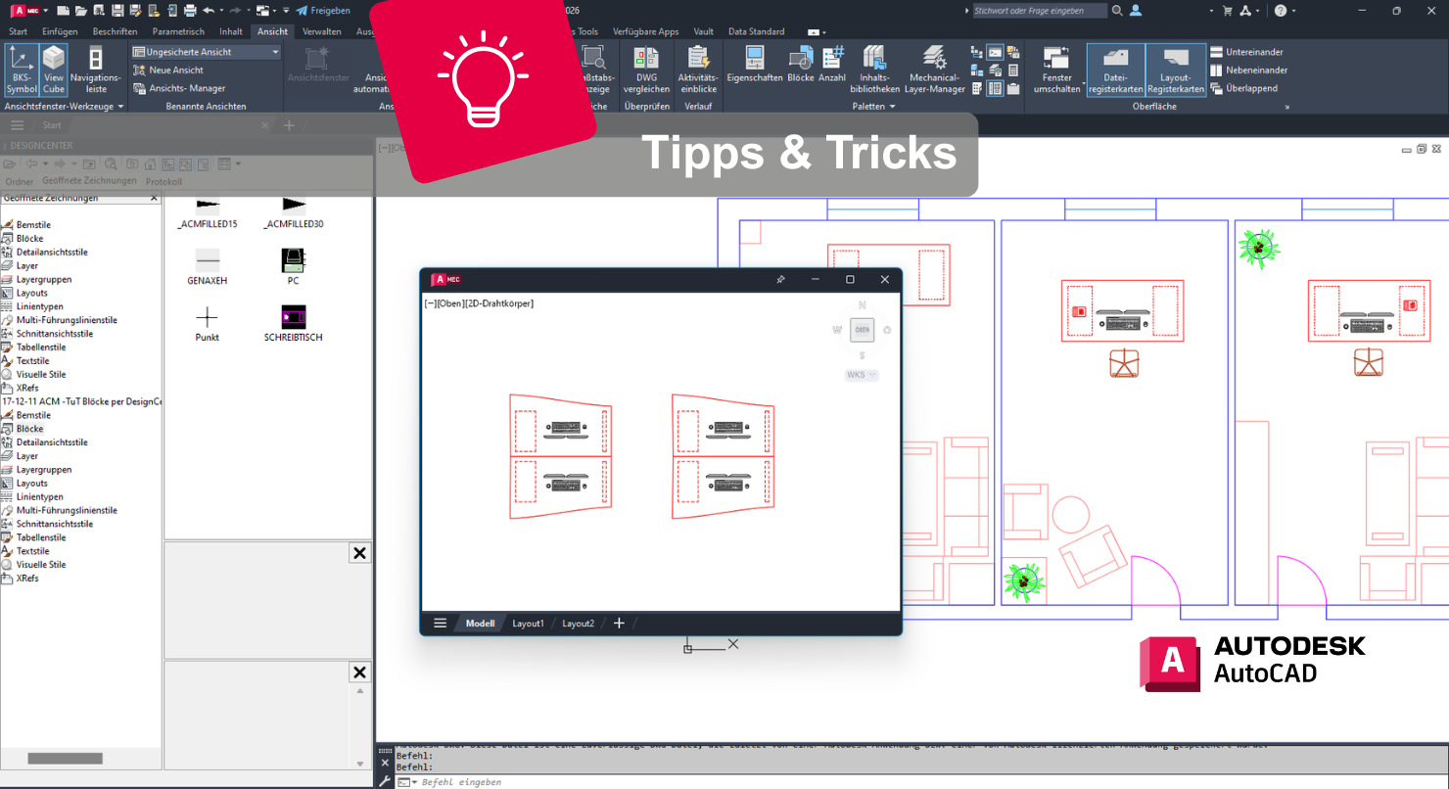Image resolution: width=1449 pixels, height=789 pixels.
Task: Select the SCHREIBTISCH block thumbnail
Action: tap(293, 316)
